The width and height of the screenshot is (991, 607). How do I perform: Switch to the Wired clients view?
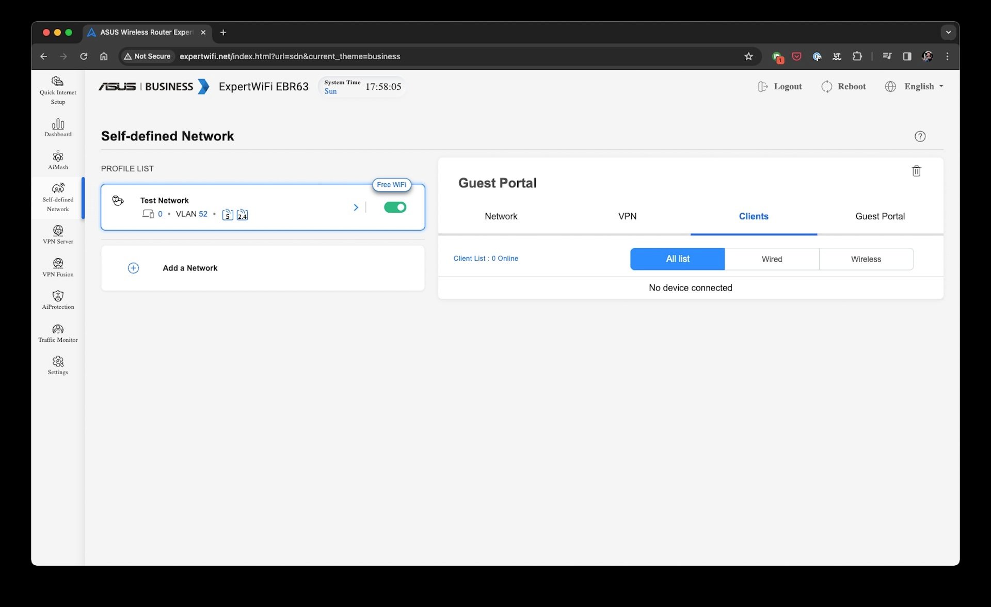pyautogui.click(x=772, y=259)
